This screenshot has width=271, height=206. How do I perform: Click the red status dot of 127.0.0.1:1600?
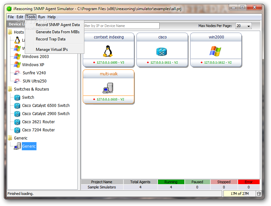[94, 63]
